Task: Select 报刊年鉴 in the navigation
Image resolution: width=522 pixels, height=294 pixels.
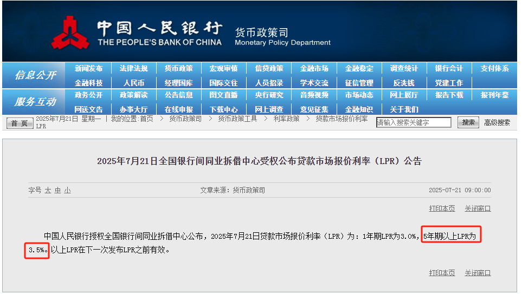Action: pos(494,95)
